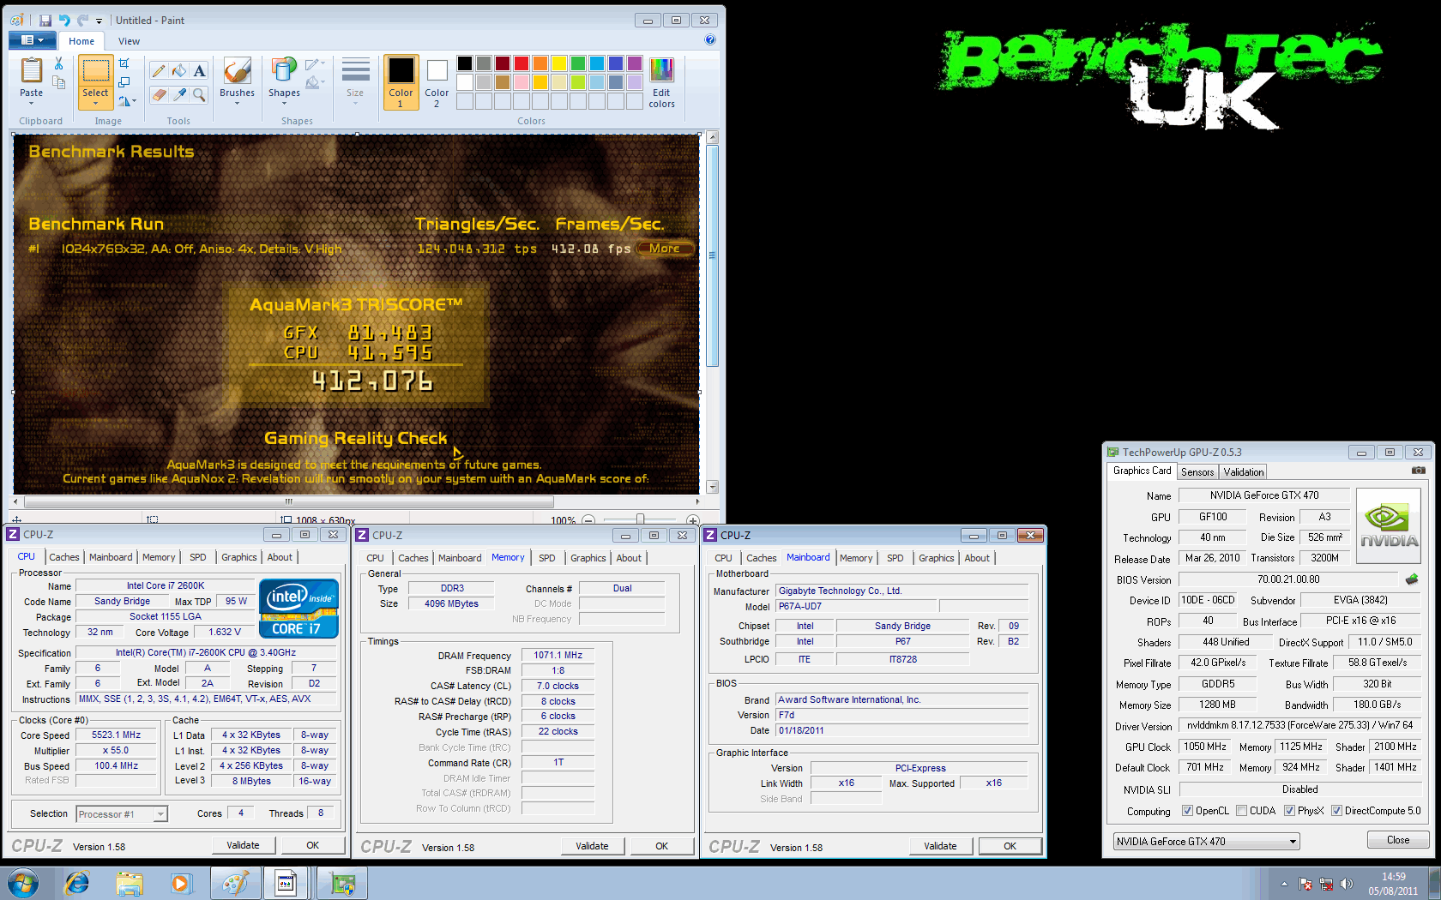
Task: Select the Crop tool in Paint's Image group
Action: 124,63
